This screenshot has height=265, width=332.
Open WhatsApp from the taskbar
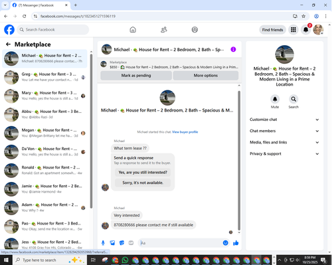(x=125, y=260)
